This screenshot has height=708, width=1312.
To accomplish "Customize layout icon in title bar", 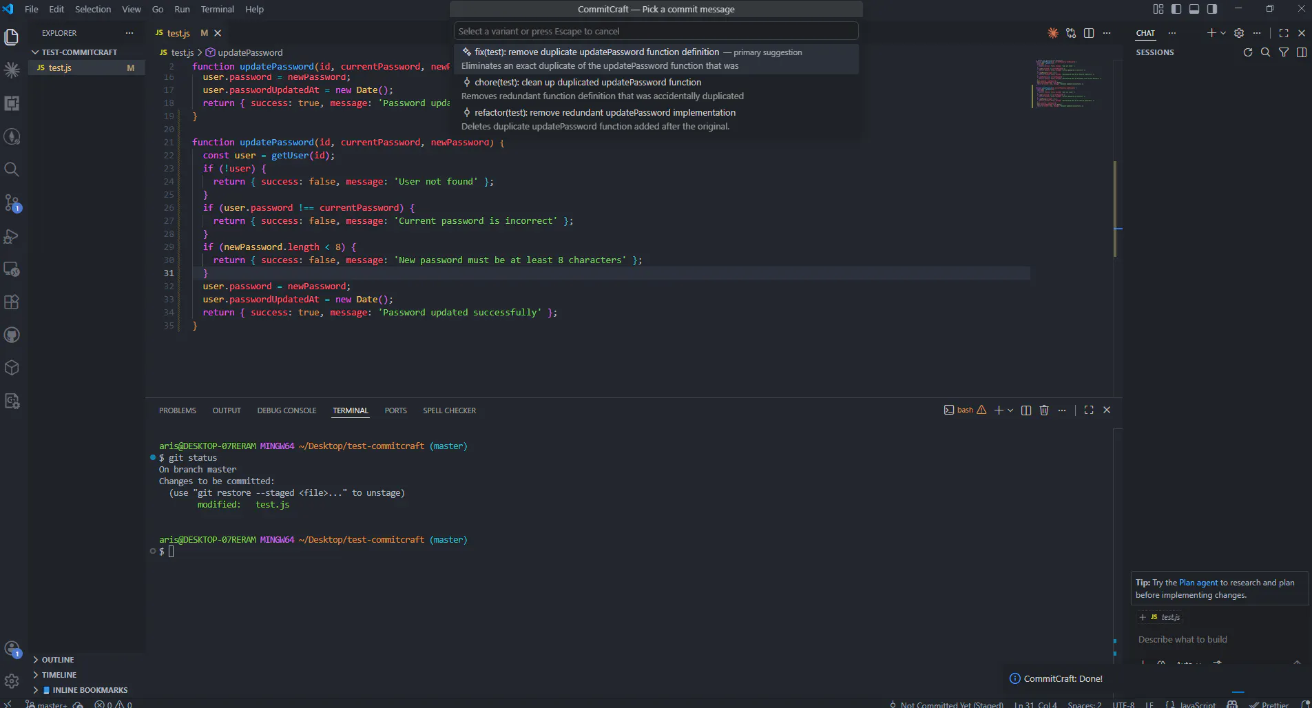I will point(1158,9).
